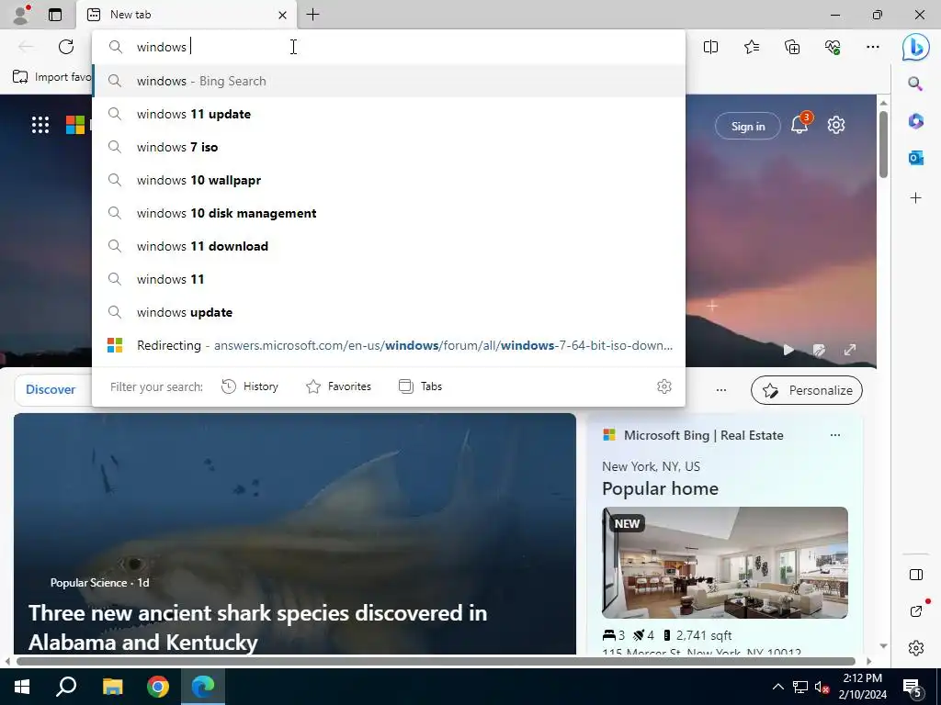Open link in new window sidebar icon

916,611
